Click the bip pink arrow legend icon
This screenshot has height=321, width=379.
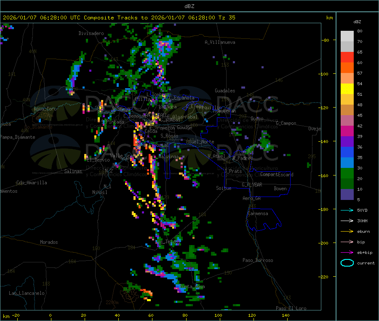[347, 242]
